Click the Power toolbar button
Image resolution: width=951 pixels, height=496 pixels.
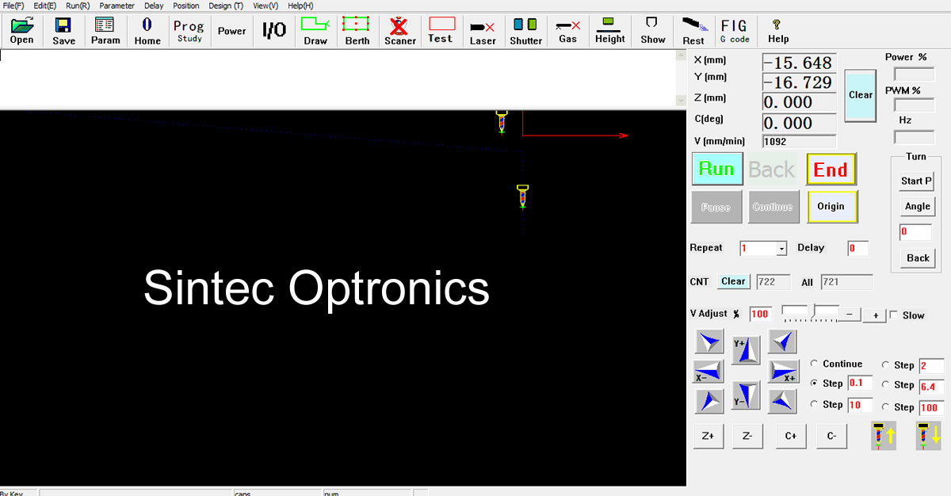click(x=232, y=31)
